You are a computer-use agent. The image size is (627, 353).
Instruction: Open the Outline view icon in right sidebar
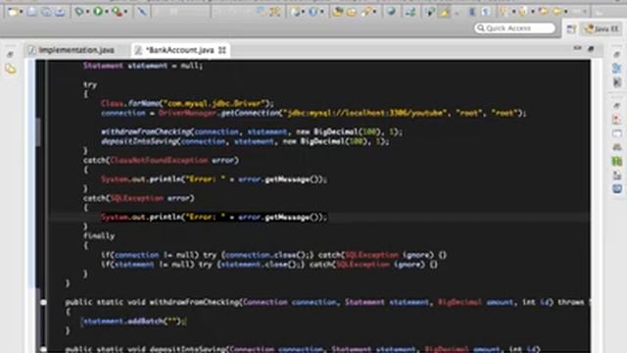click(x=617, y=68)
